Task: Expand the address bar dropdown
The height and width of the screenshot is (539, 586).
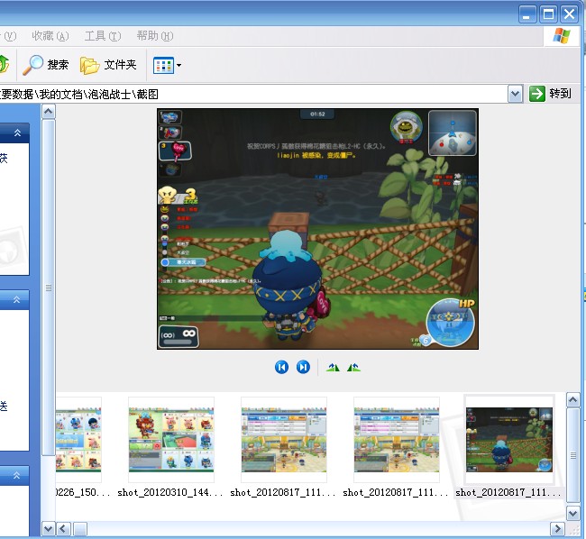Action: pos(515,94)
